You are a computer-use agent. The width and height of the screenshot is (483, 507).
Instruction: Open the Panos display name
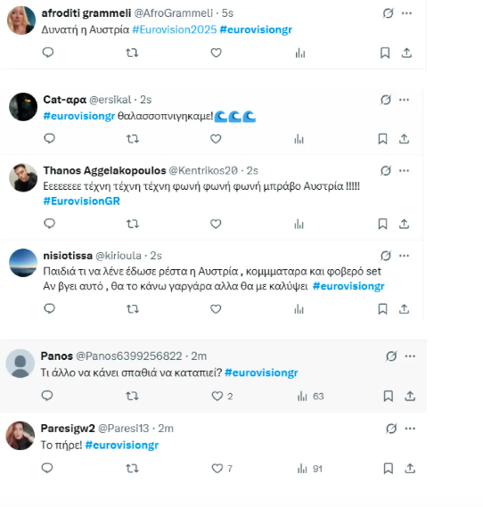click(56, 356)
